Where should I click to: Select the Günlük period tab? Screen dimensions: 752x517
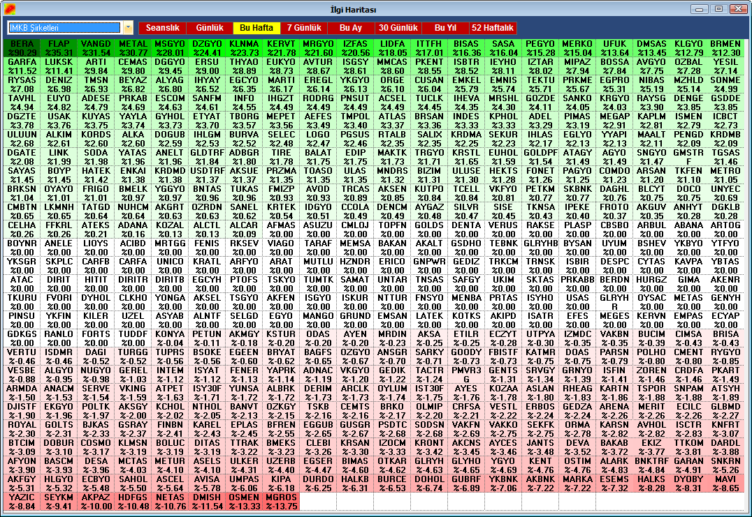tap(210, 28)
